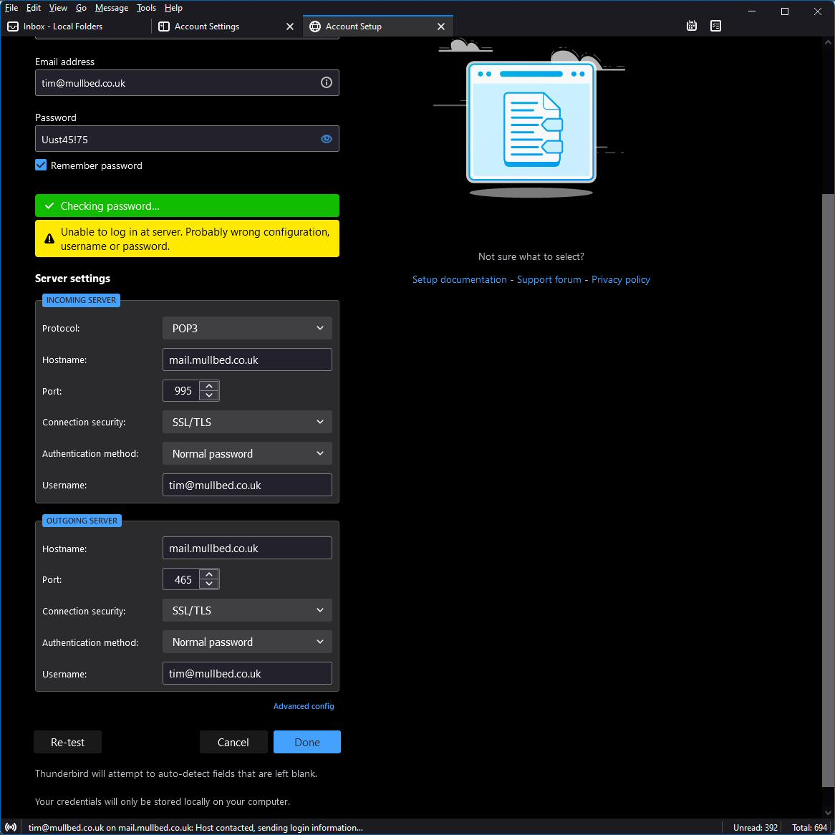Increase incoming port number
Image resolution: width=835 pixels, height=835 pixels.
point(209,386)
